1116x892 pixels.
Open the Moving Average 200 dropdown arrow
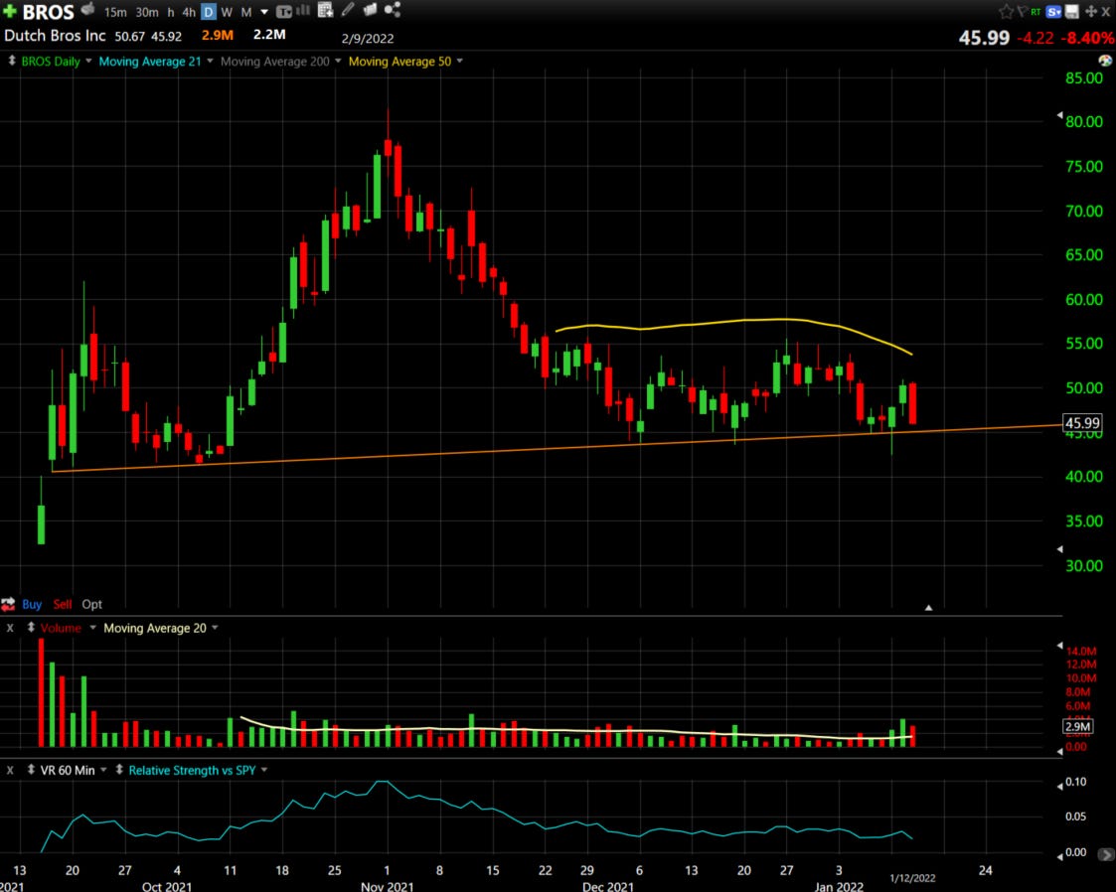point(338,62)
